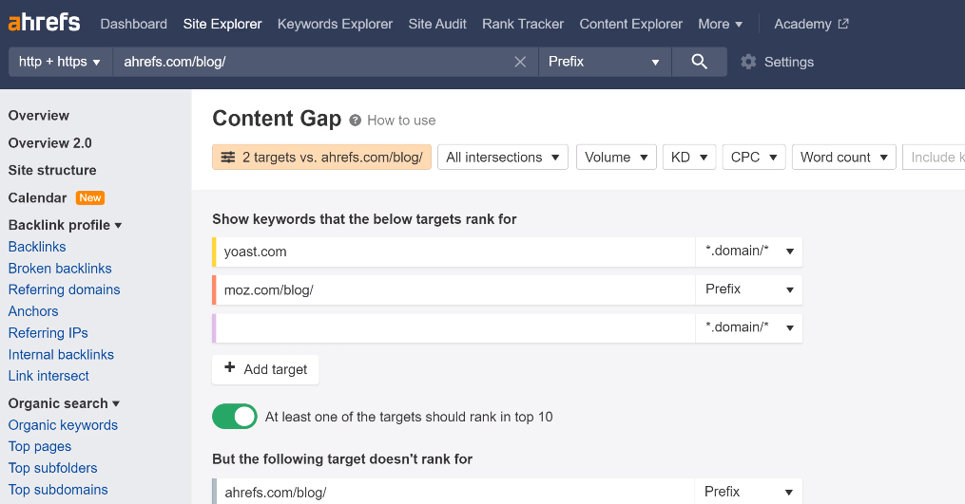Open the Prefix mode dropdown in search bar
The image size is (965, 504).
tap(605, 62)
